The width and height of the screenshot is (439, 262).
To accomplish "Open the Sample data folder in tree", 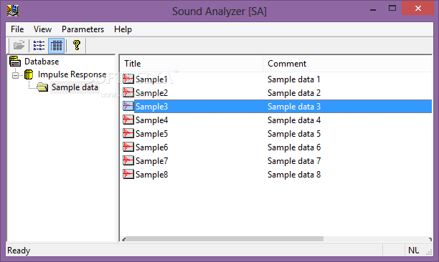I will click(75, 87).
